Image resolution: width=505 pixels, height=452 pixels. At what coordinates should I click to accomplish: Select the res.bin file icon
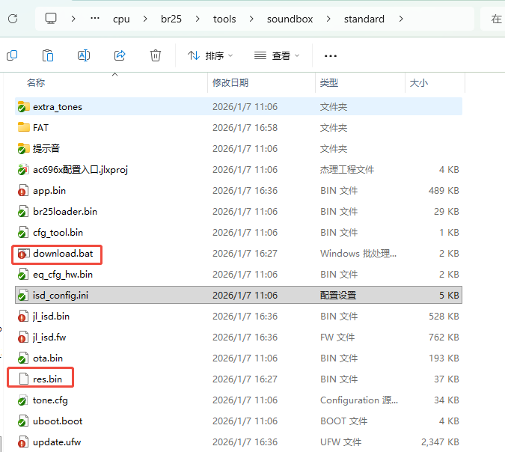coord(24,379)
